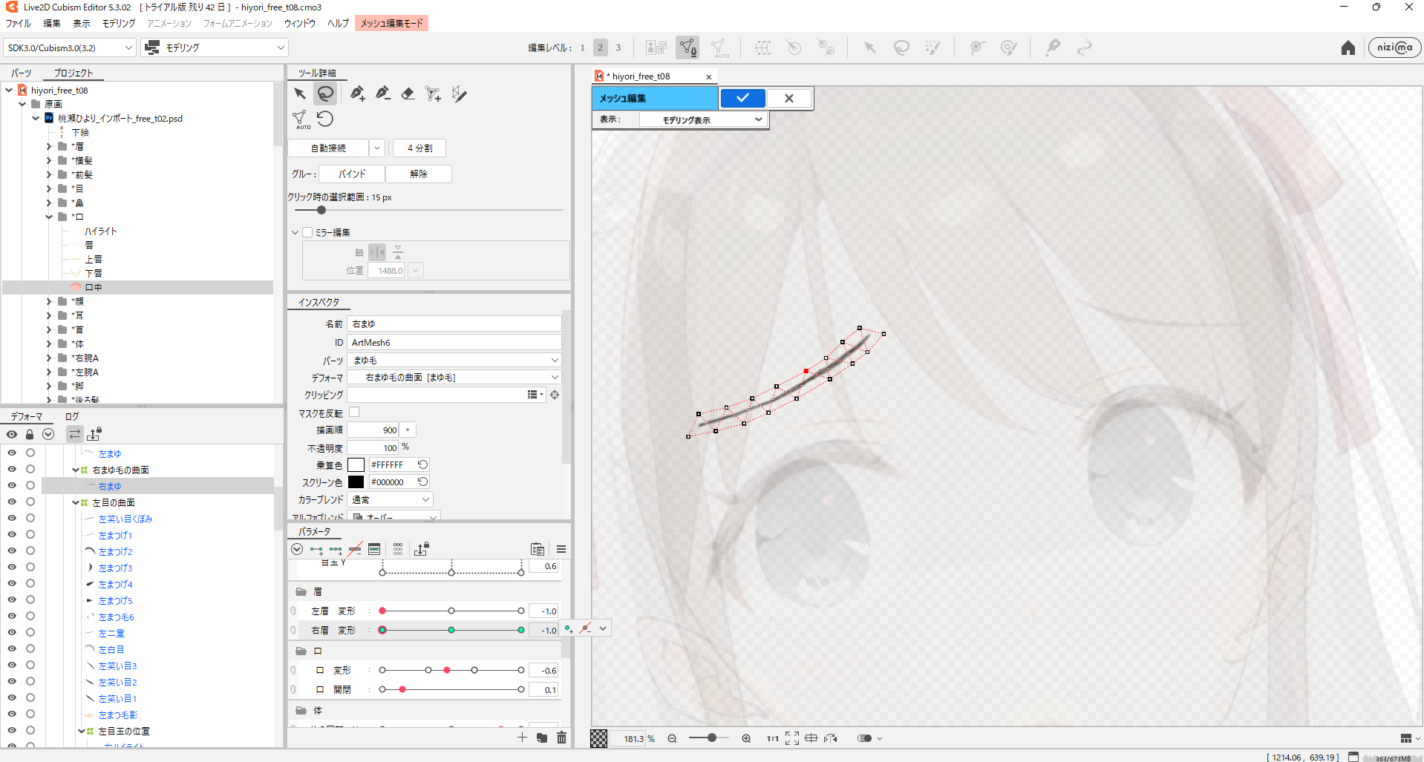Reset canvas zoom to 1:1

[x=773, y=738]
